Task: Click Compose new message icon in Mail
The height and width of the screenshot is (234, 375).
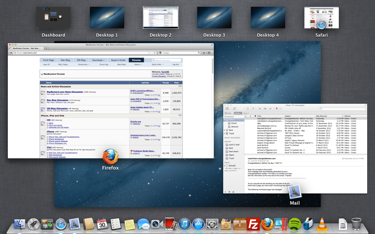Action: pyautogui.click(x=234, y=109)
